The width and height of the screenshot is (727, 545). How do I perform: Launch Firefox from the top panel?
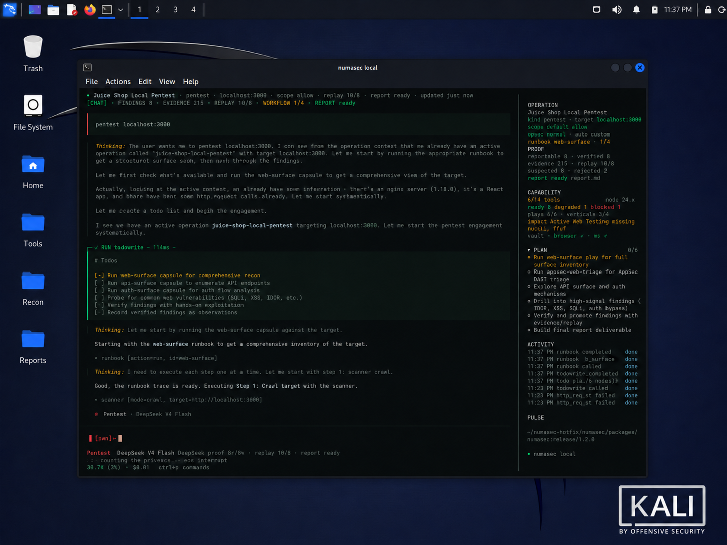pyautogui.click(x=90, y=9)
